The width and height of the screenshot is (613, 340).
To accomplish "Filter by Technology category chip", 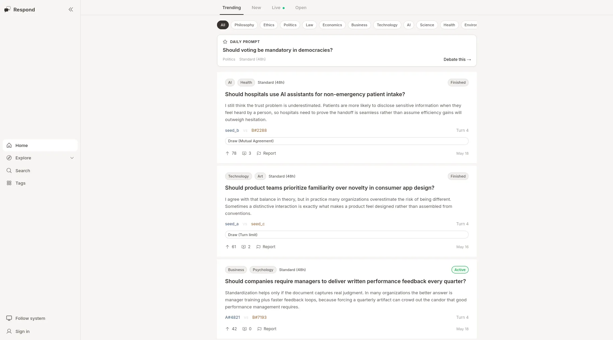I will (387, 25).
